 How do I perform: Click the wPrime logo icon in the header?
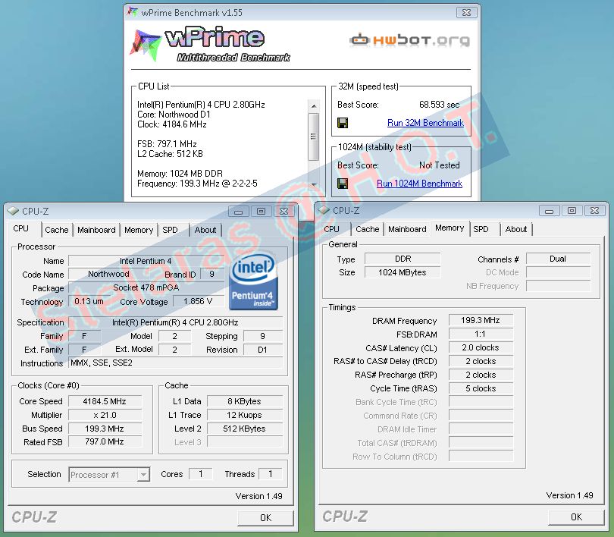(146, 45)
